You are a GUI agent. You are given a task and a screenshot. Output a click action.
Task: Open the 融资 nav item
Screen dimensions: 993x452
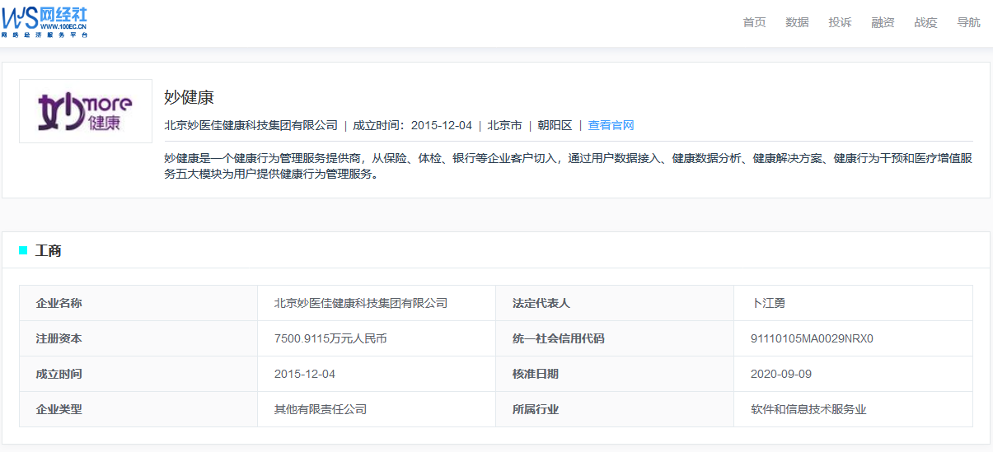[883, 22]
